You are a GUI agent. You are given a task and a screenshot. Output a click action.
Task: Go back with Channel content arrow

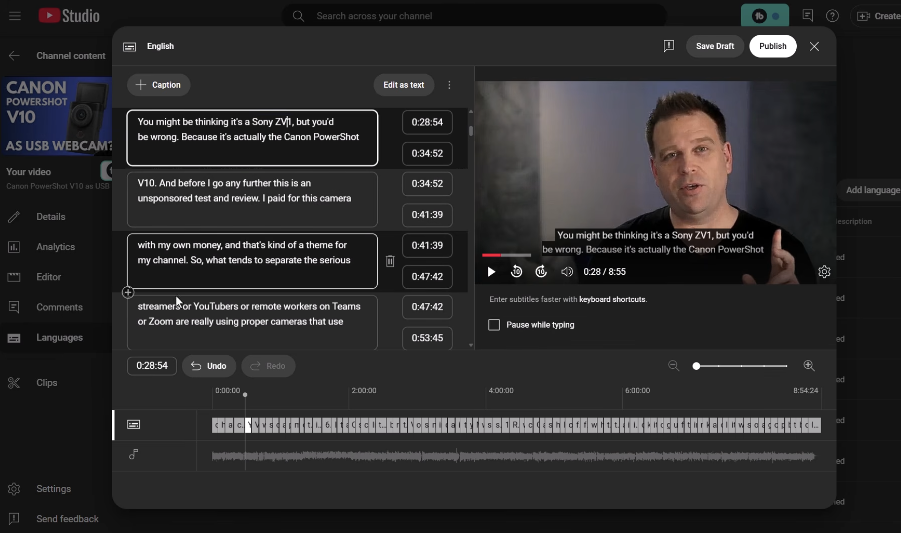click(14, 56)
